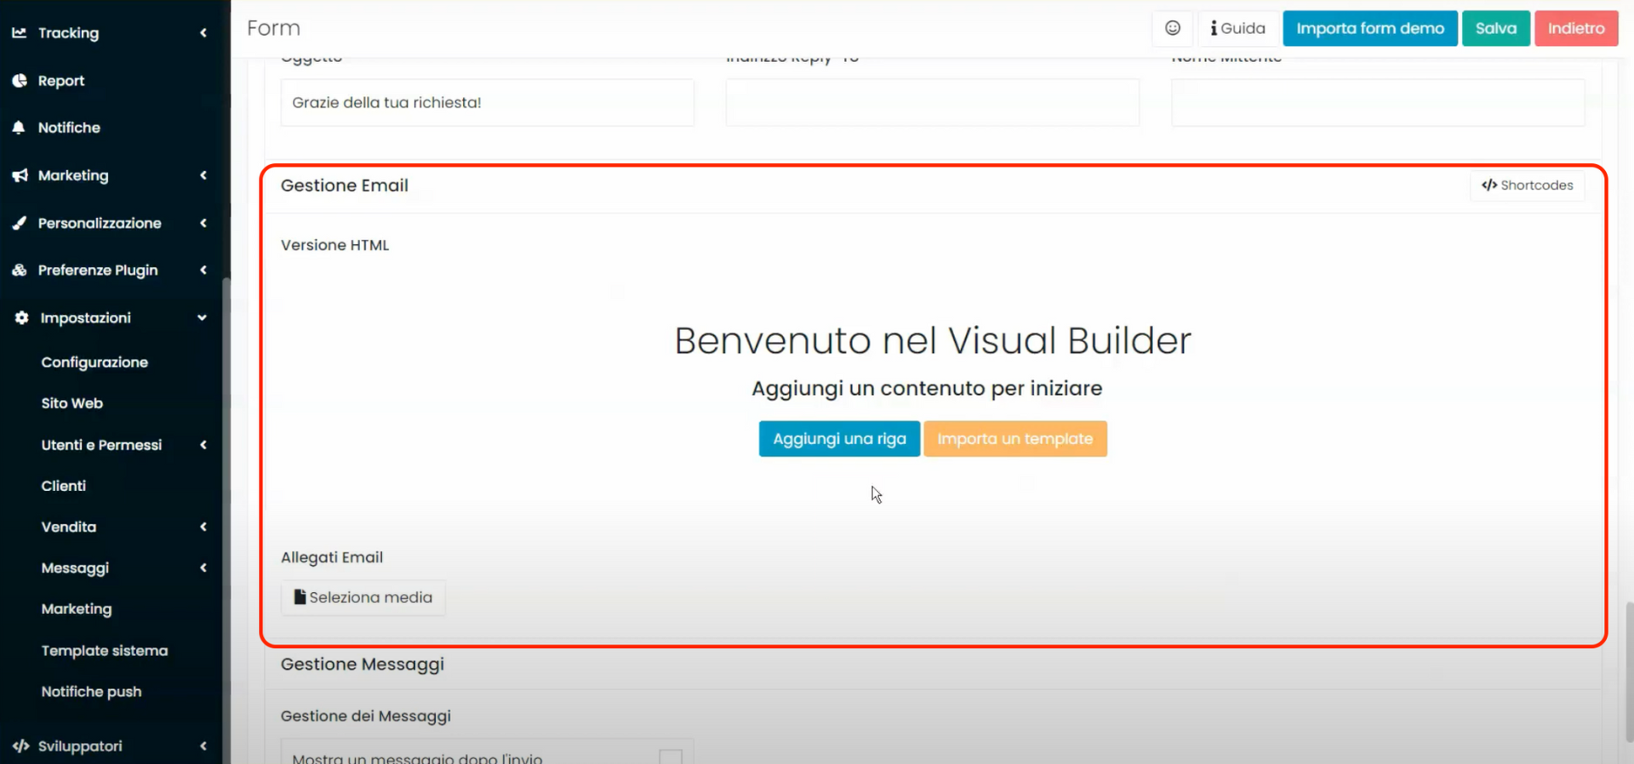Click the Personalizzazione brush icon
The height and width of the screenshot is (764, 1634).
pyautogui.click(x=20, y=223)
